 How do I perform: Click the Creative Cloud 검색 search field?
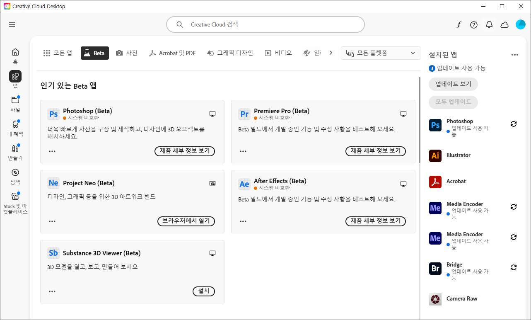pyautogui.click(x=265, y=24)
